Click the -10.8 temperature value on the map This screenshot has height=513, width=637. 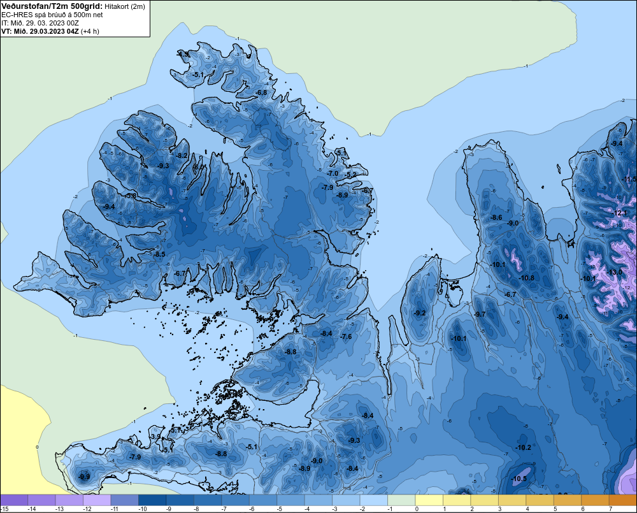coord(527,278)
